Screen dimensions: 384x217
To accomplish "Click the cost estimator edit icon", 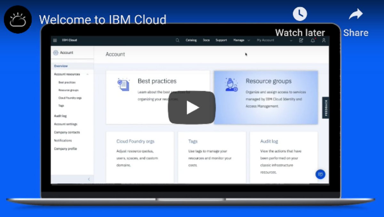I will pos(301,40).
